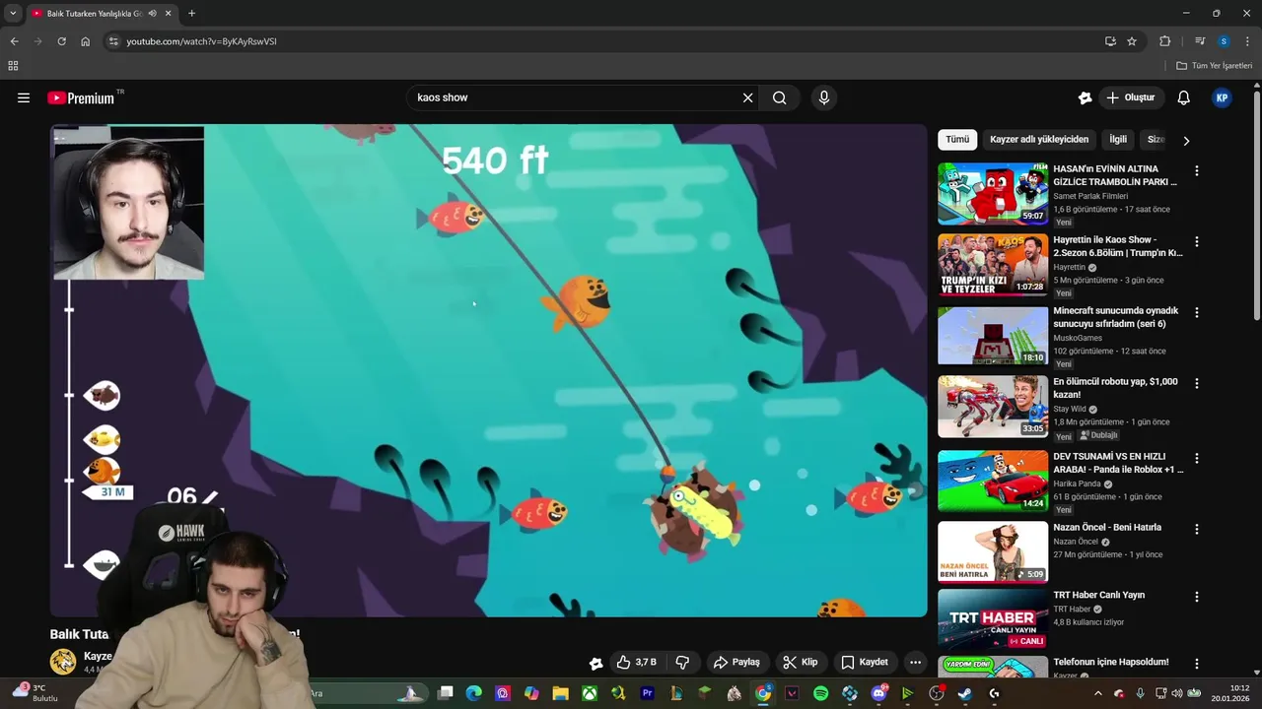Click the sparkle ask icon beside like button
The height and width of the screenshot is (709, 1262).
596,663
